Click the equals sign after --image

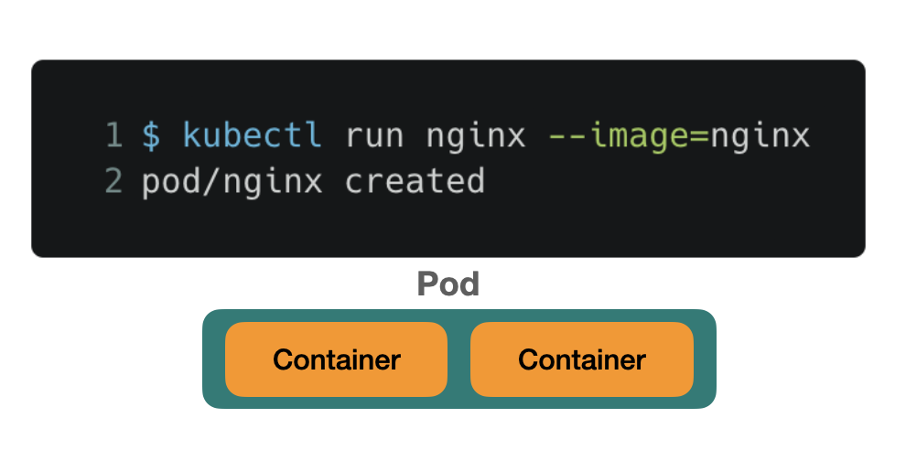point(700,136)
